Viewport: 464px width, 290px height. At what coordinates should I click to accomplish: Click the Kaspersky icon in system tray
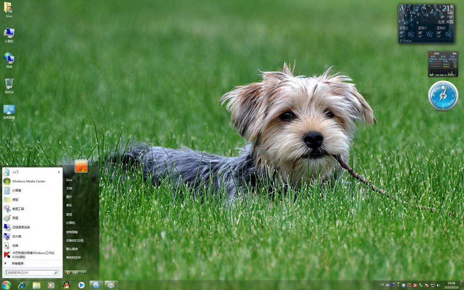click(409, 285)
